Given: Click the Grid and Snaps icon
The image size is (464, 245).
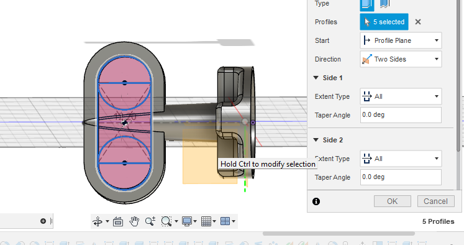Looking at the screenshot, I should pyautogui.click(x=206, y=221).
